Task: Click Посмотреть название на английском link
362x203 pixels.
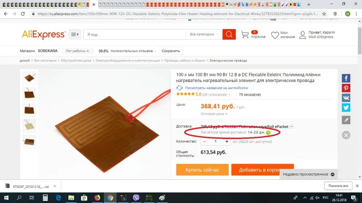Action: tap(216, 88)
